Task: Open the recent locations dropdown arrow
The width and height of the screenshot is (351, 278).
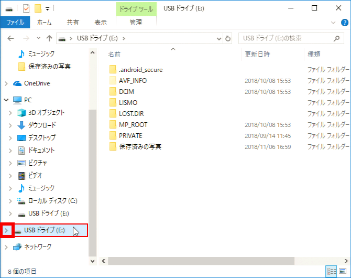Action: [x=38, y=38]
